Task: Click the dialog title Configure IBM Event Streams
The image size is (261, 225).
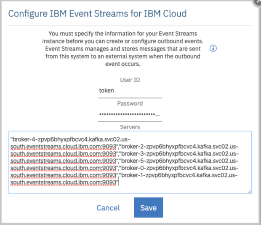Action: click(x=97, y=13)
